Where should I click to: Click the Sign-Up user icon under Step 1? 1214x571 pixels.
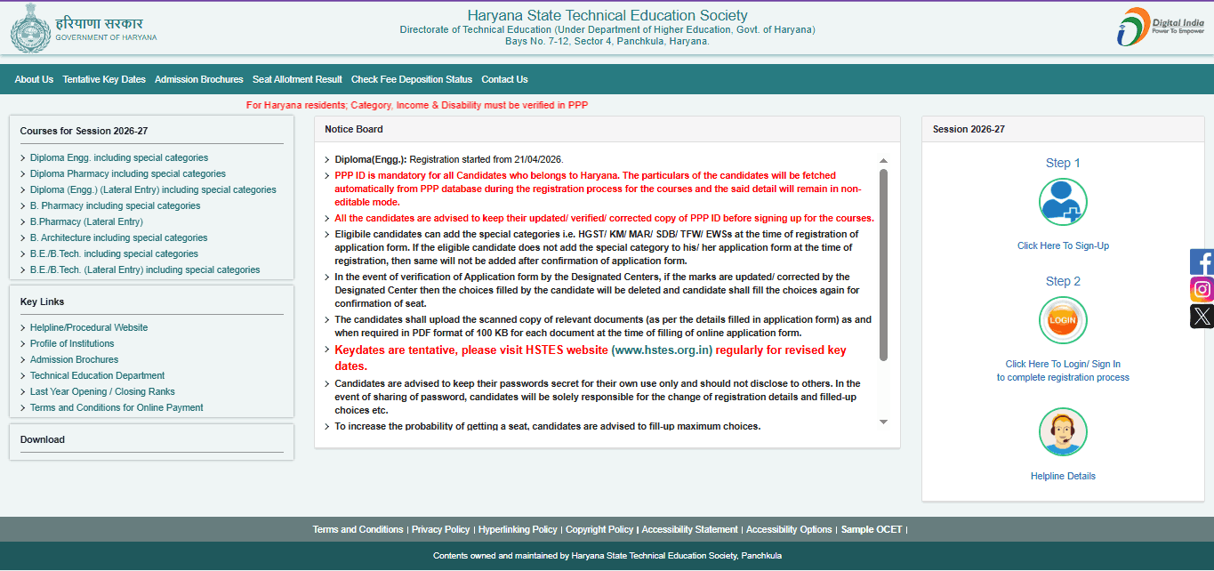click(x=1063, y=202)
